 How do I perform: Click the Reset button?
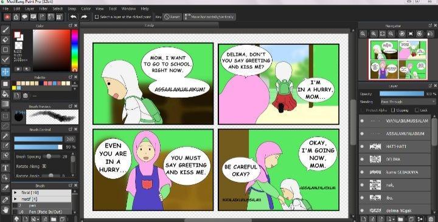tap(172, 17)
